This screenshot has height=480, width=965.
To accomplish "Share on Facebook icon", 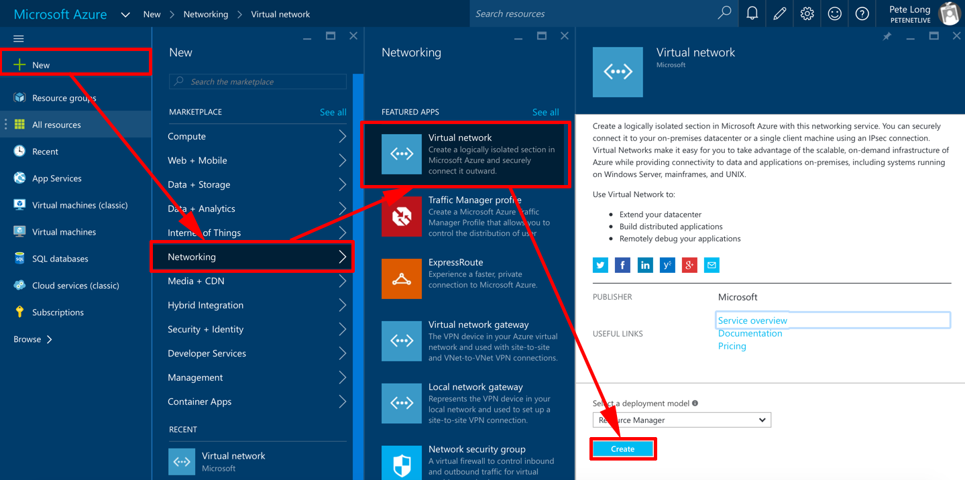I will click(622, 265).
